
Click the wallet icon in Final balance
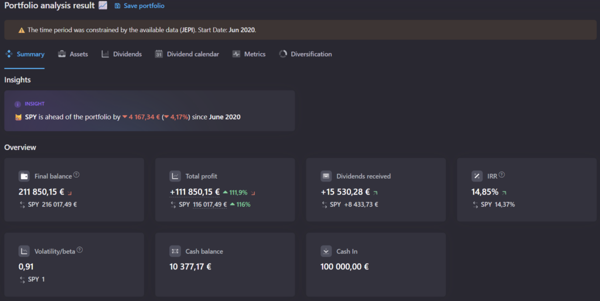(24, 176)
